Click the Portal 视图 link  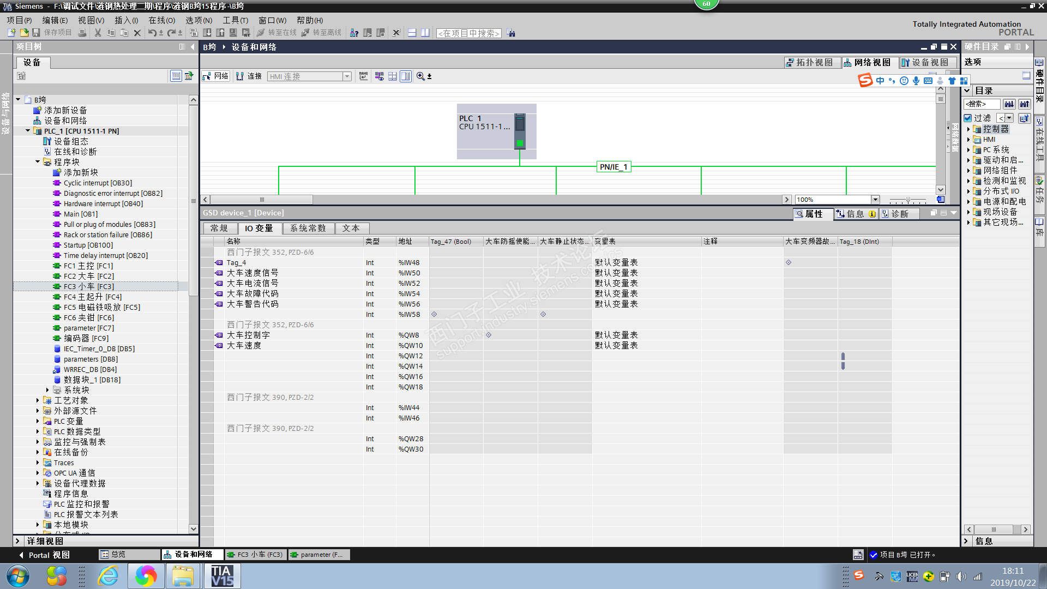(x=48, y=555)
